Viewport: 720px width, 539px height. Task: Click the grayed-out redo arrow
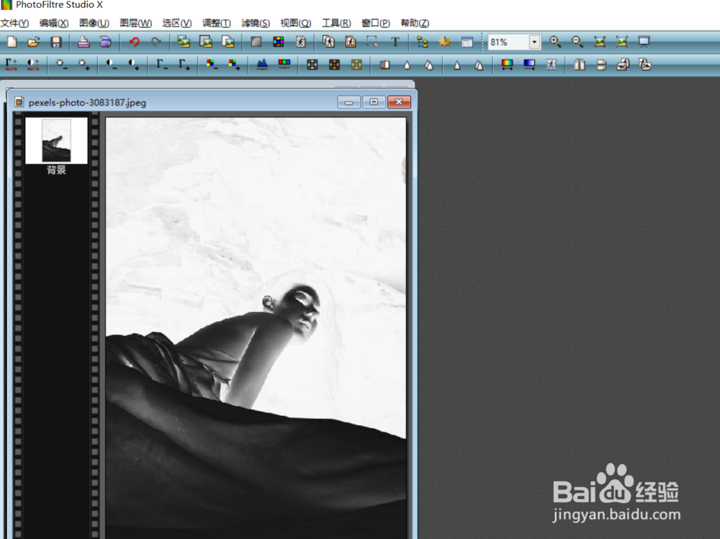pos(156,42)
